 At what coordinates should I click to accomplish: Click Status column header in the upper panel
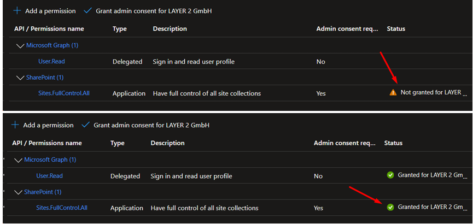396,28
